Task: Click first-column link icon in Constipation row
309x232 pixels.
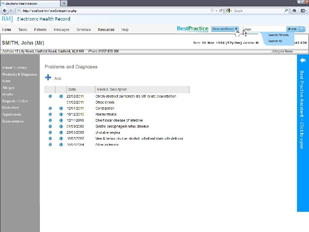Action: [50, 108]
